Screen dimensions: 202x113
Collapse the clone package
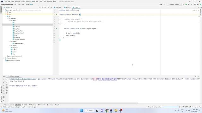[x=9, y=20]
